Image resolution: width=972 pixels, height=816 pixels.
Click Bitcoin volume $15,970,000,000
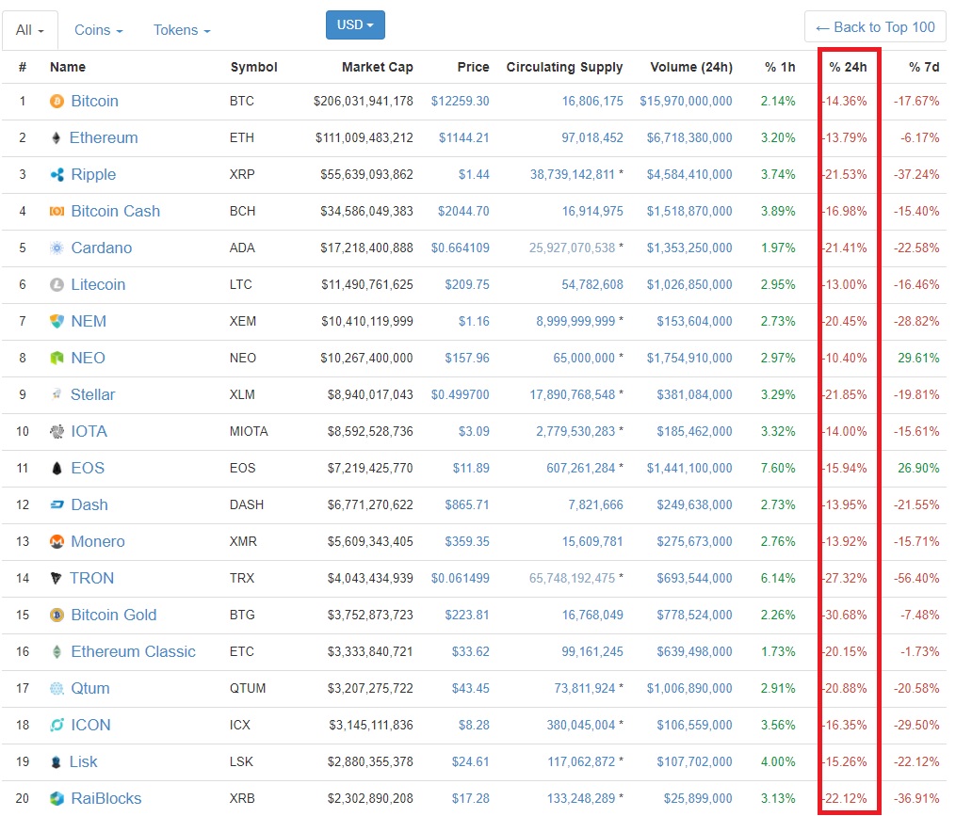tap(686, 101)
